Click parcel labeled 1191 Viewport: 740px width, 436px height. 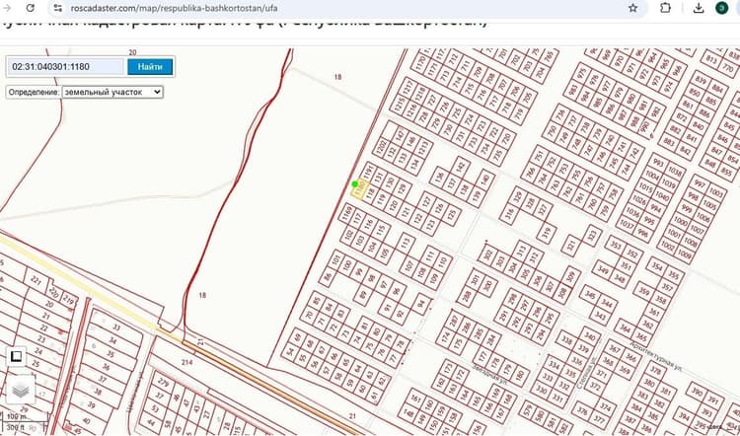tap(369, 171)
